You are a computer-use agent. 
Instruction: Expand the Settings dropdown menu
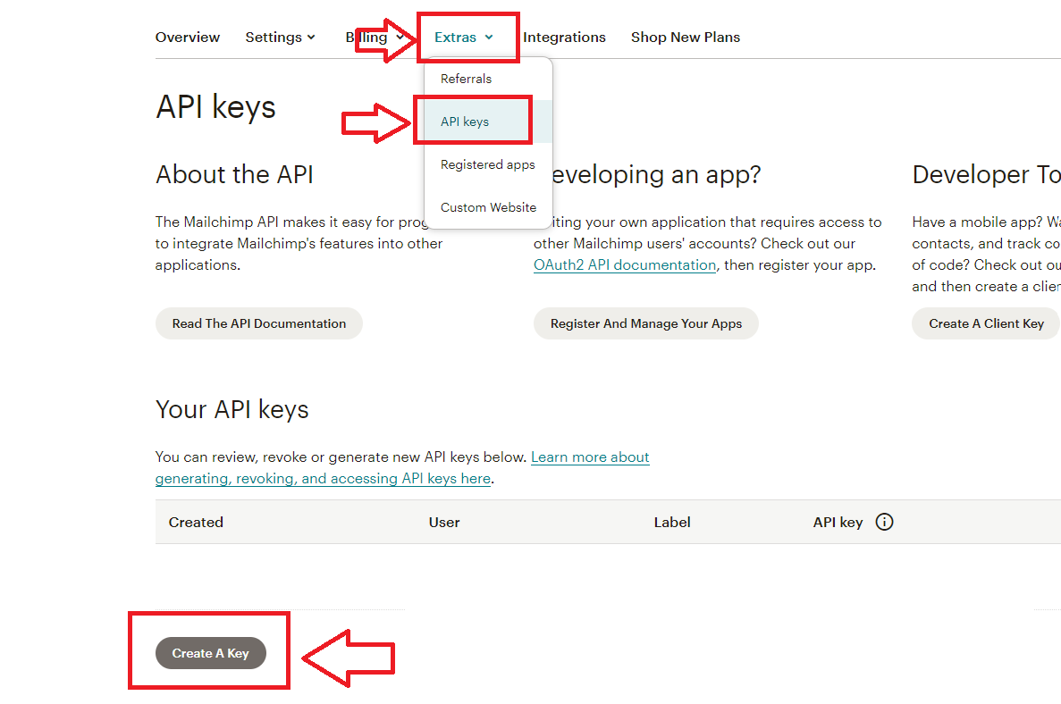[x=280, y=38]
